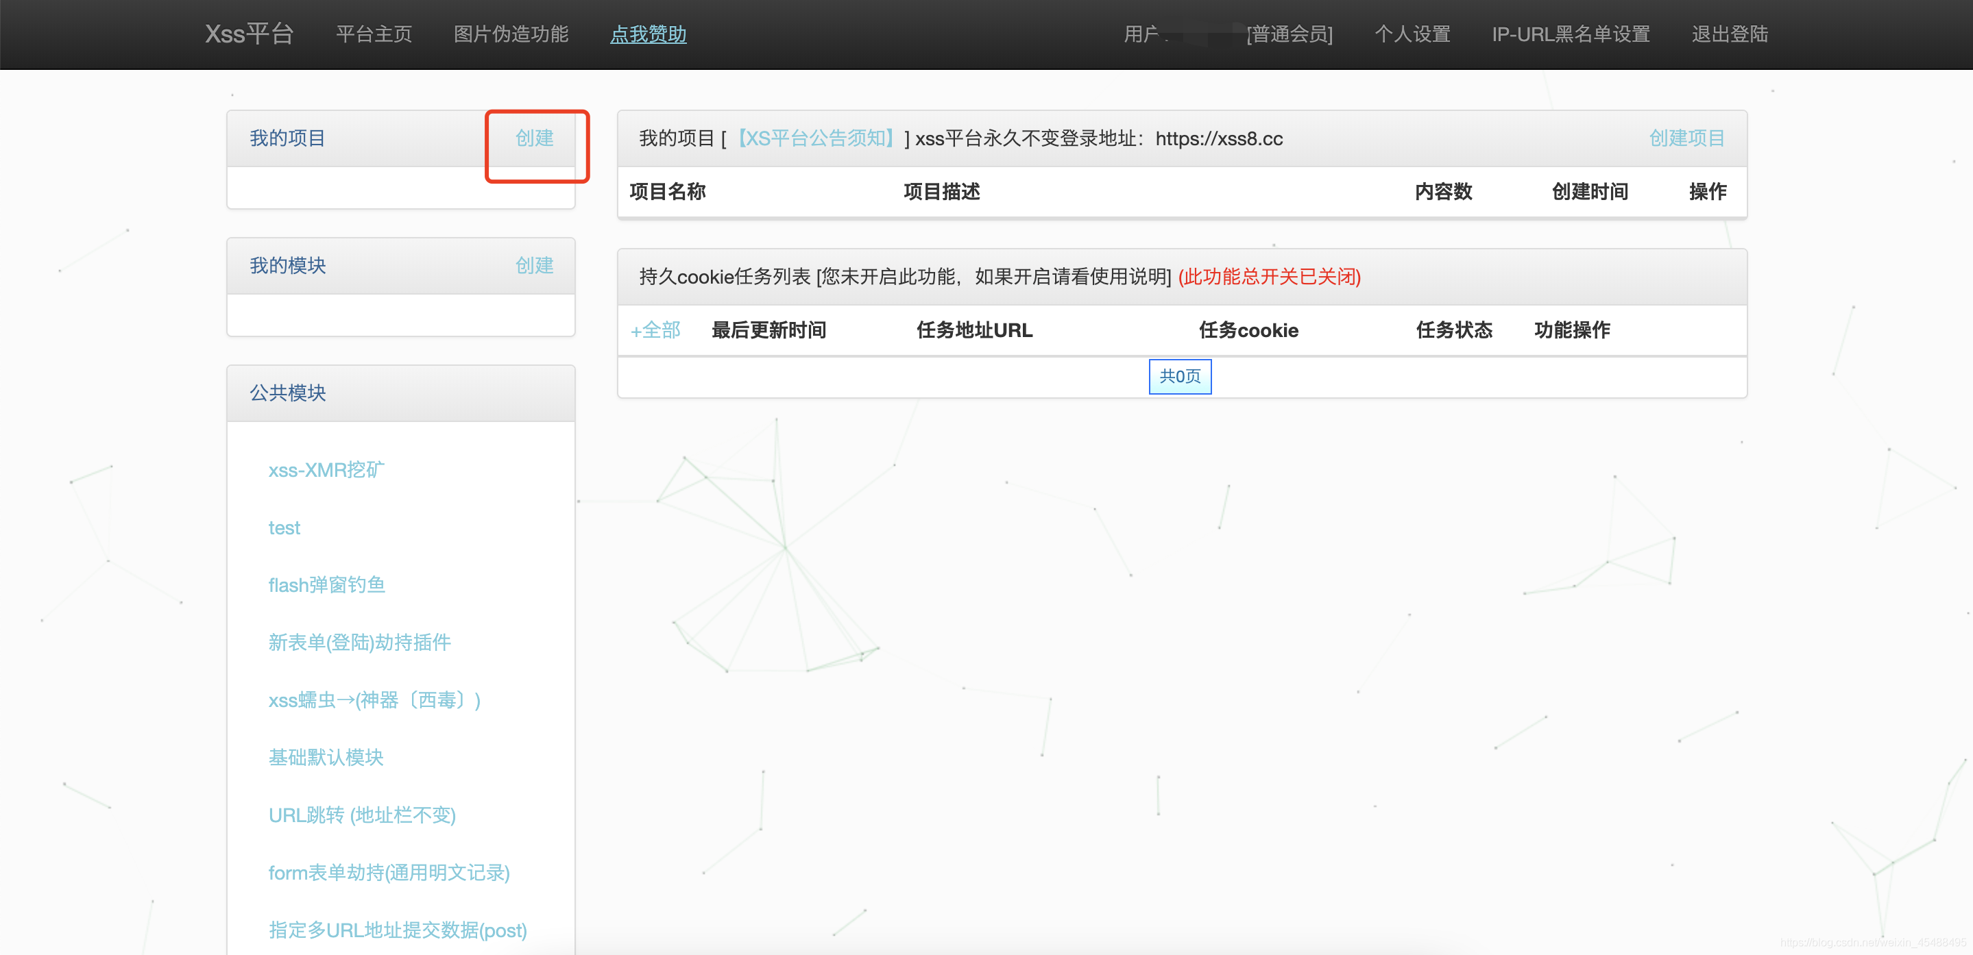The image size is (1973, 955).
Task: Open IP-URL黑名单设置 in the top menu
Action: click(x=1571, y=34)
